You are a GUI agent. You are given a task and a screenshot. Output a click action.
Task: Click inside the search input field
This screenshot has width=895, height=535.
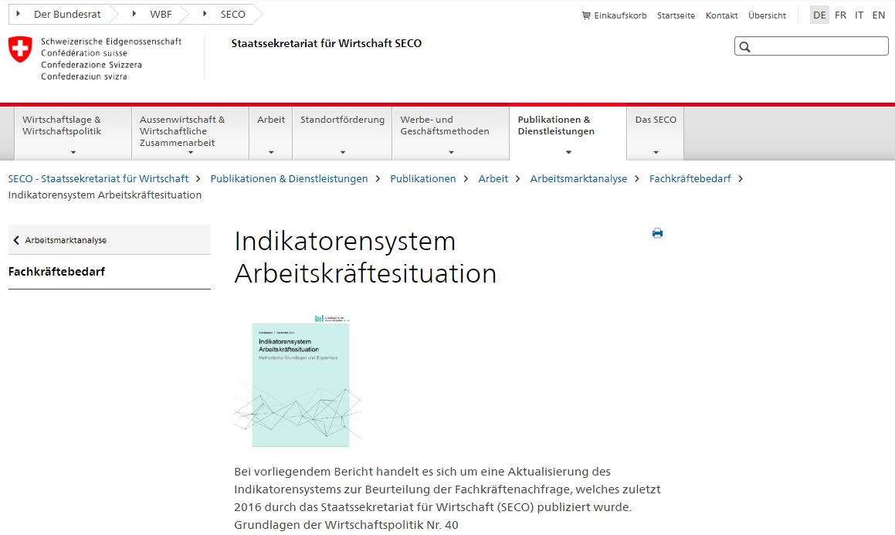pos(811,46)
